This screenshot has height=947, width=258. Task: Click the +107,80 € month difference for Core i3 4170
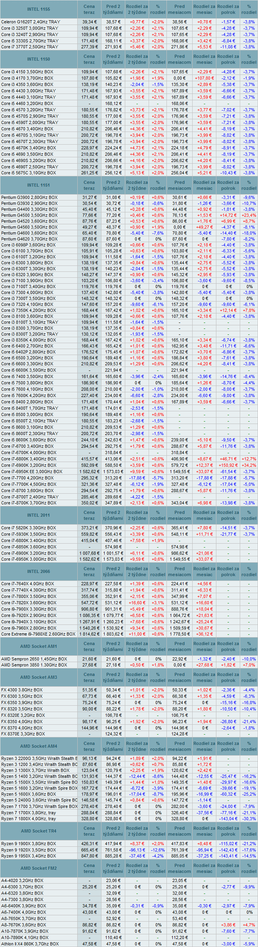tap(204, 78)
